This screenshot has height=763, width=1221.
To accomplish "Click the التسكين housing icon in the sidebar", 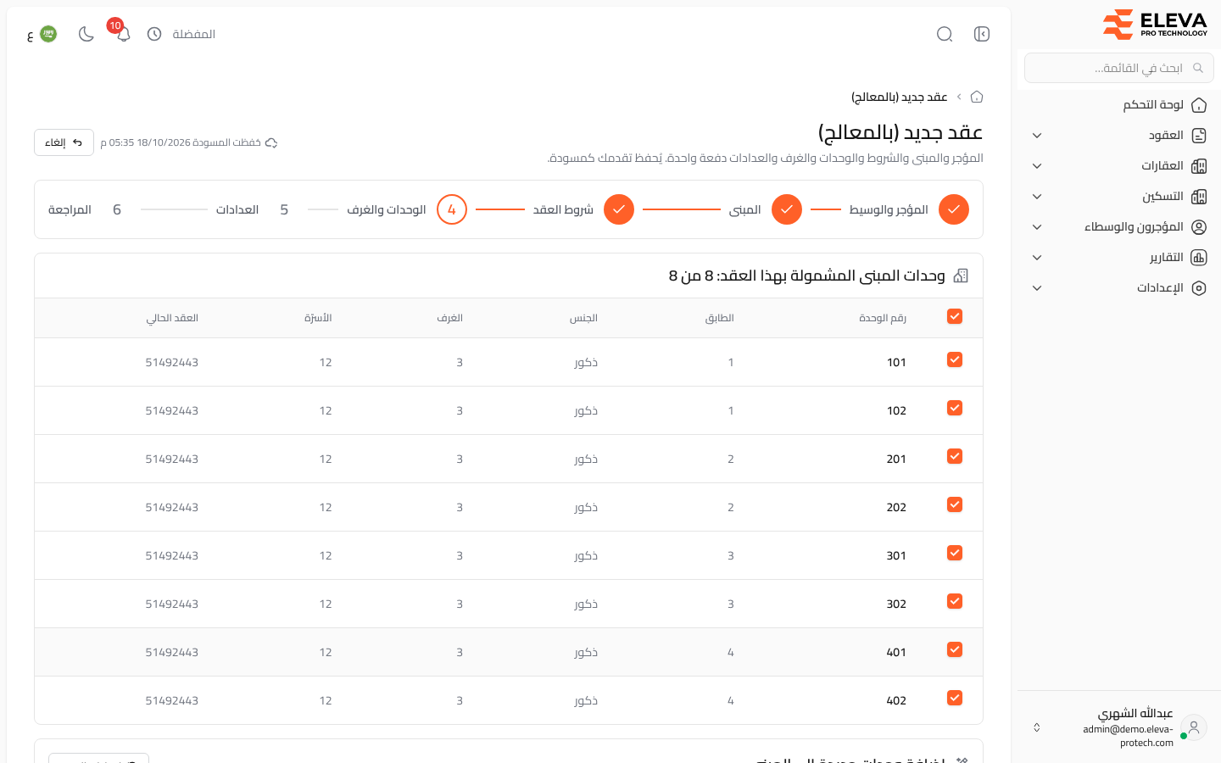I will 1199,197.
